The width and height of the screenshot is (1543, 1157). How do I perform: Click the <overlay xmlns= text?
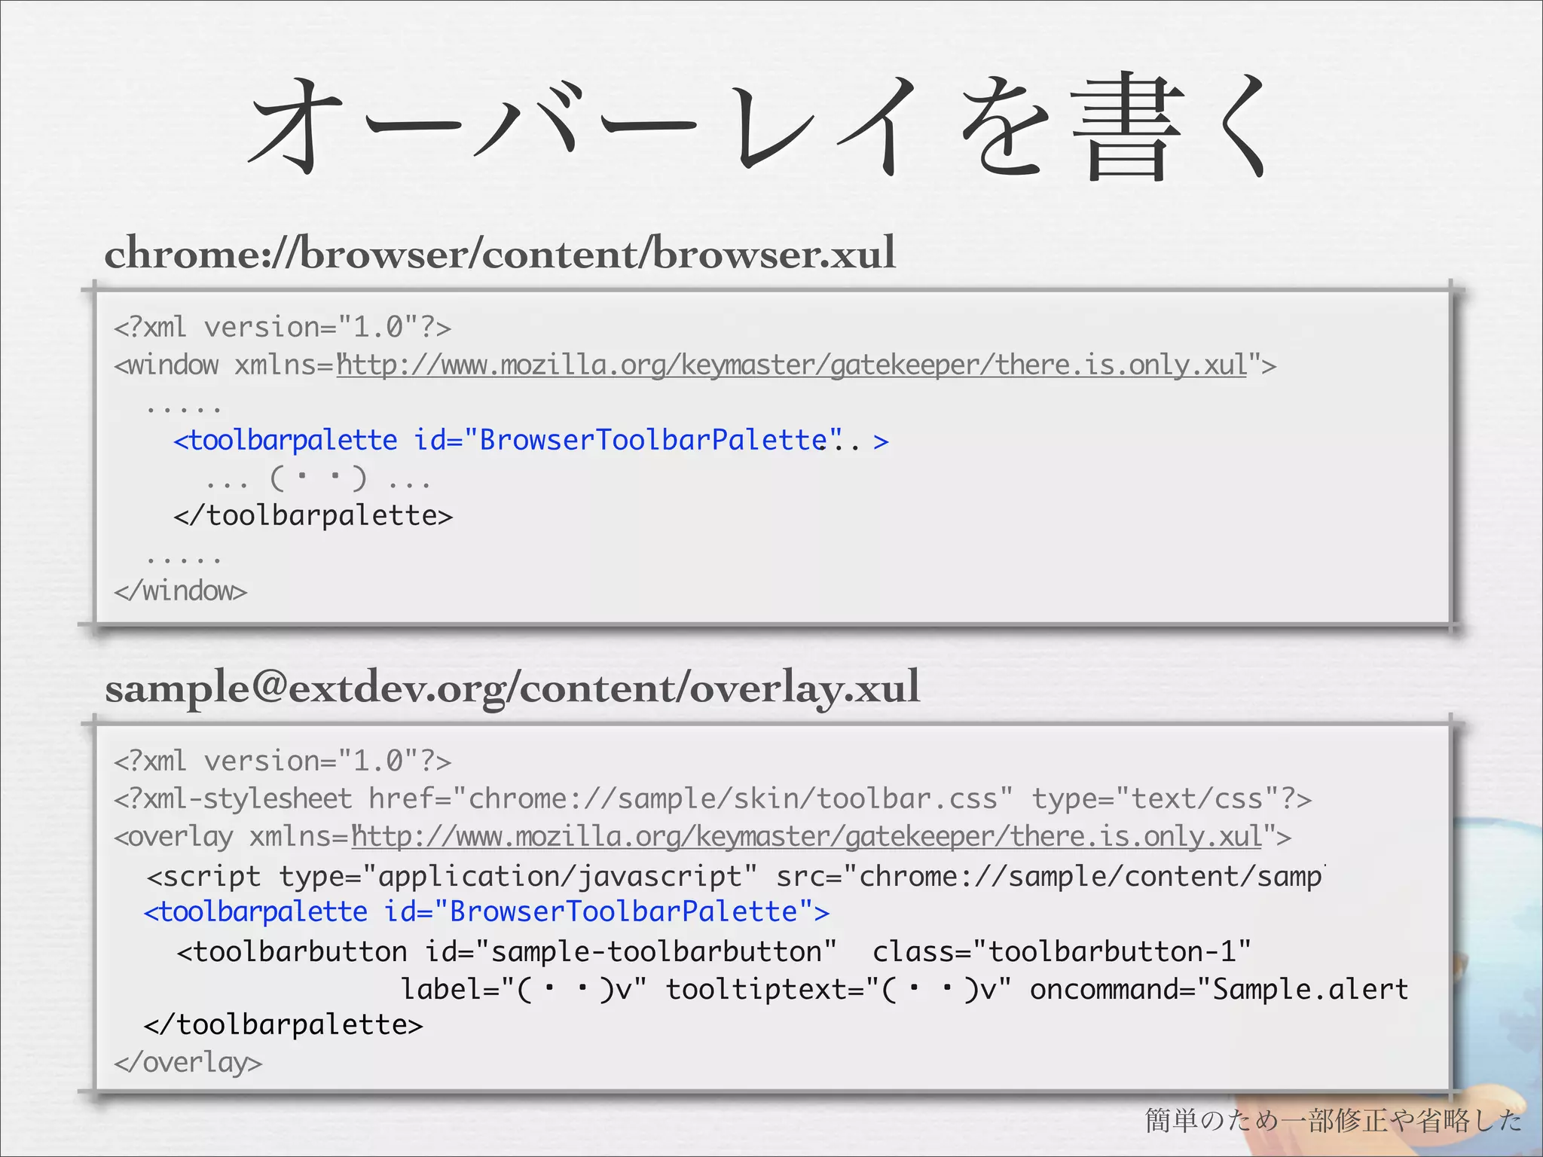pyautogui.click(x=232, y=837)
